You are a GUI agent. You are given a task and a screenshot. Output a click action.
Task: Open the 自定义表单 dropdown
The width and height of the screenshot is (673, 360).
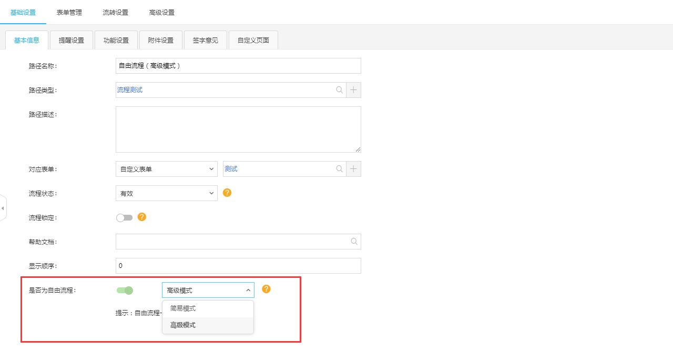(x=166, y=169)
